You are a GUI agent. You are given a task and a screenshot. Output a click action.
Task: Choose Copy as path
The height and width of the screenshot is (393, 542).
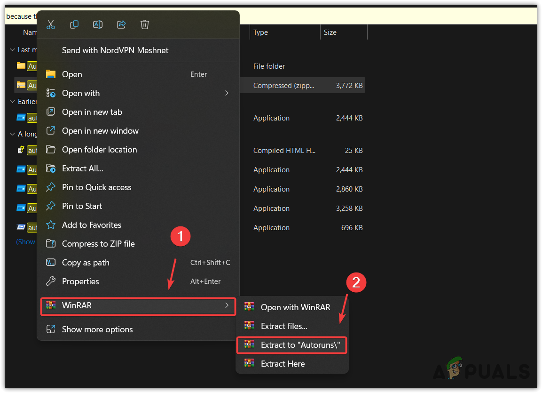point(86,263)
